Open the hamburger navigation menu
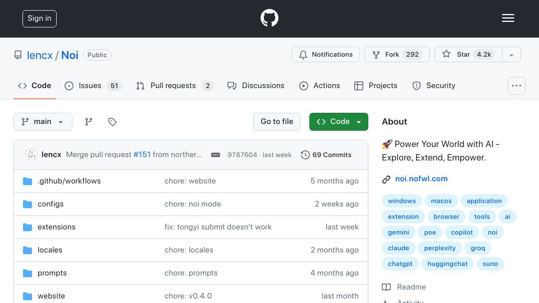The width and height of the screenshot is (539, 303). tap(508, 18)
